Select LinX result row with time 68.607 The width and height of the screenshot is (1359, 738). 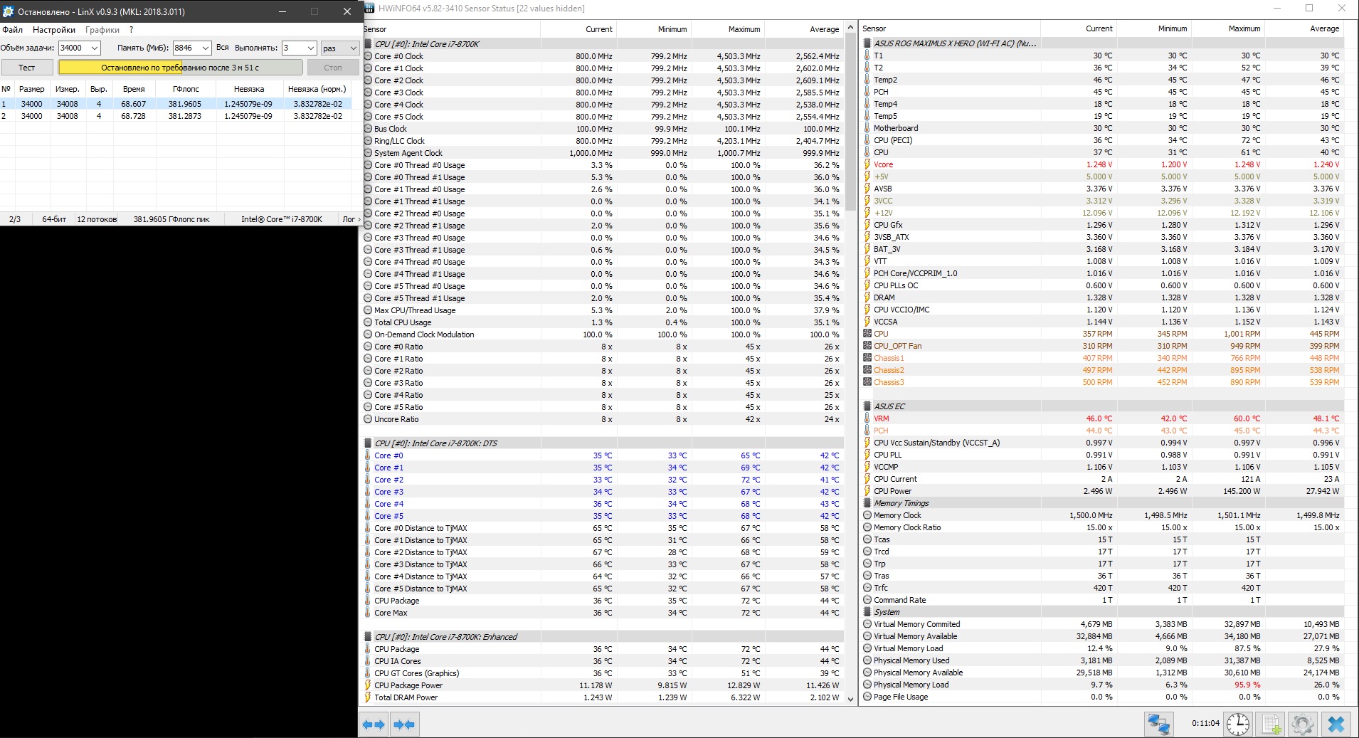coord(176,104)
